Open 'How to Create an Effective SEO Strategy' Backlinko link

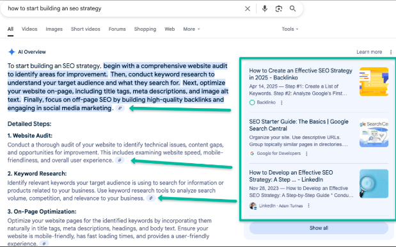point(301,74)
